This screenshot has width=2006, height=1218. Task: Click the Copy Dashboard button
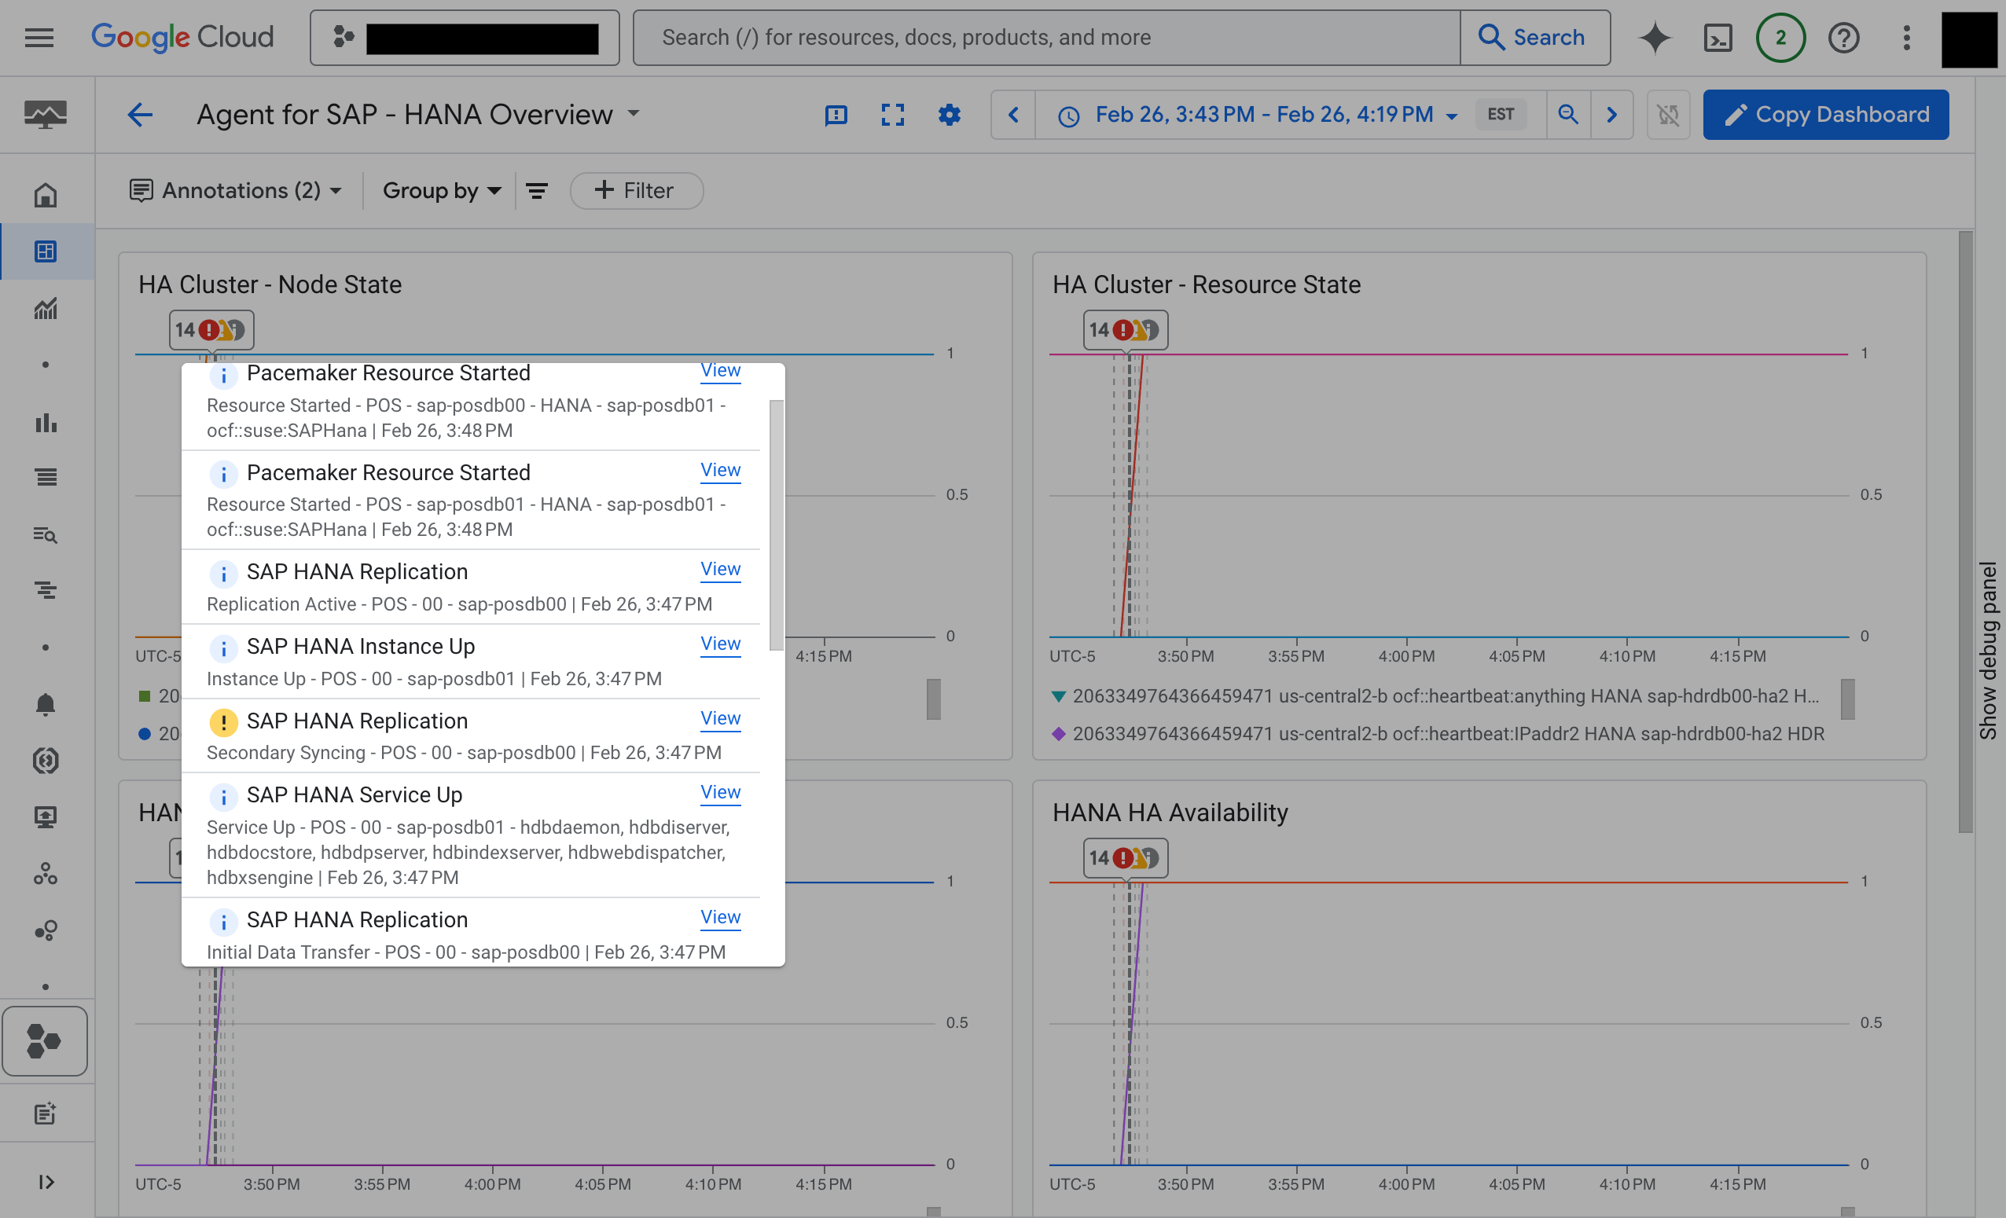pos(1827,113)
